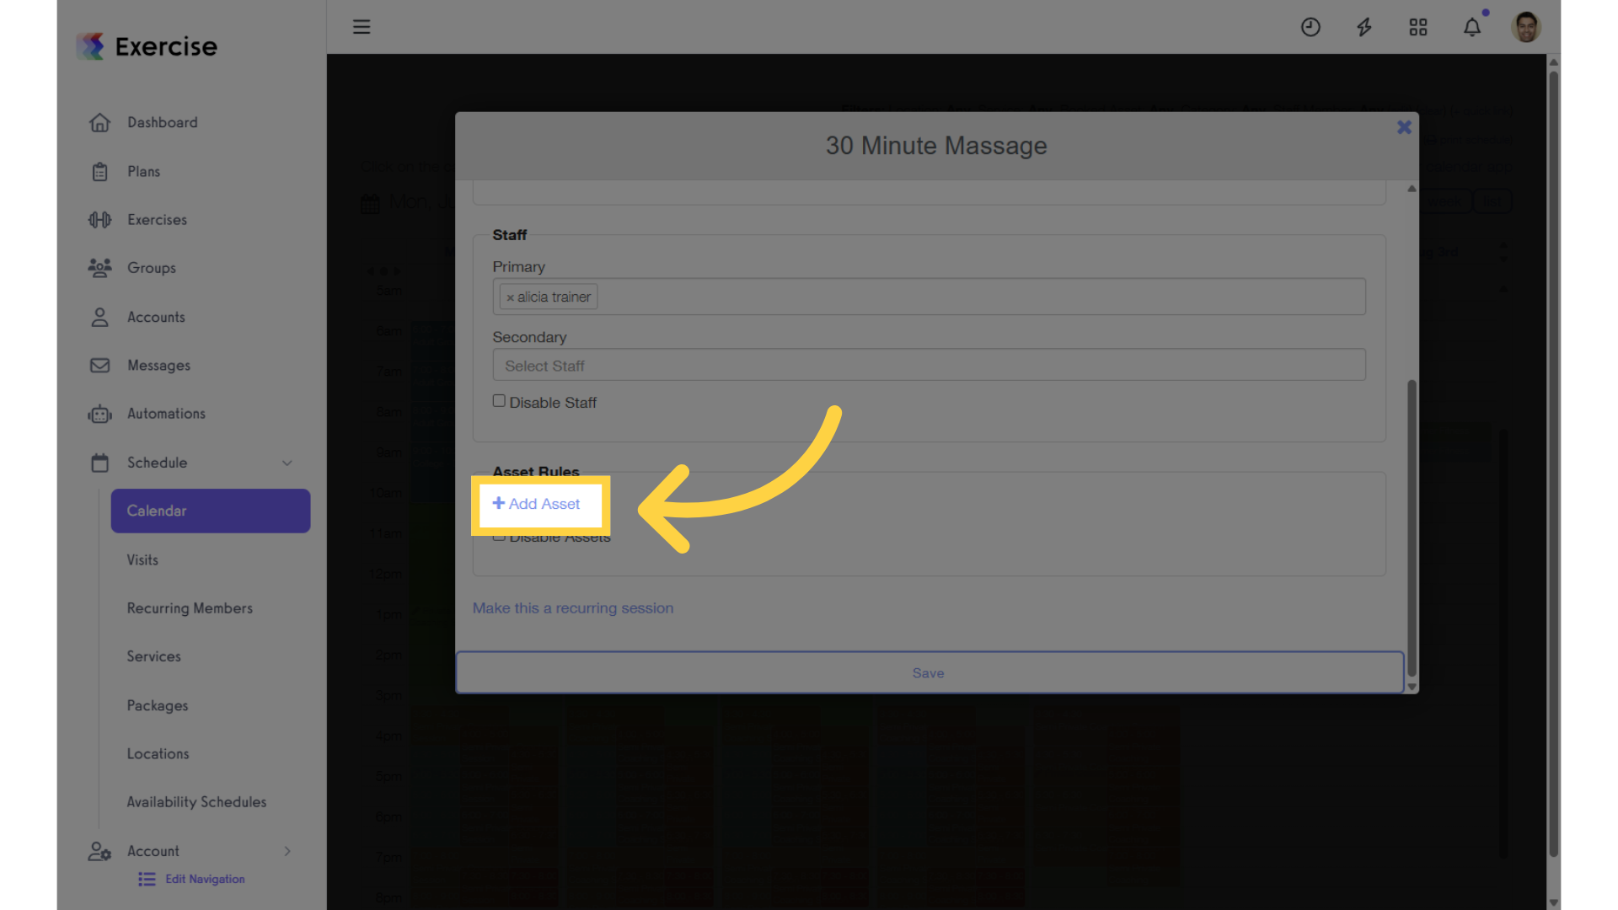Open the Messages page
The height and width of the screenshot is (910, 1618).
(x=158, y=366)
